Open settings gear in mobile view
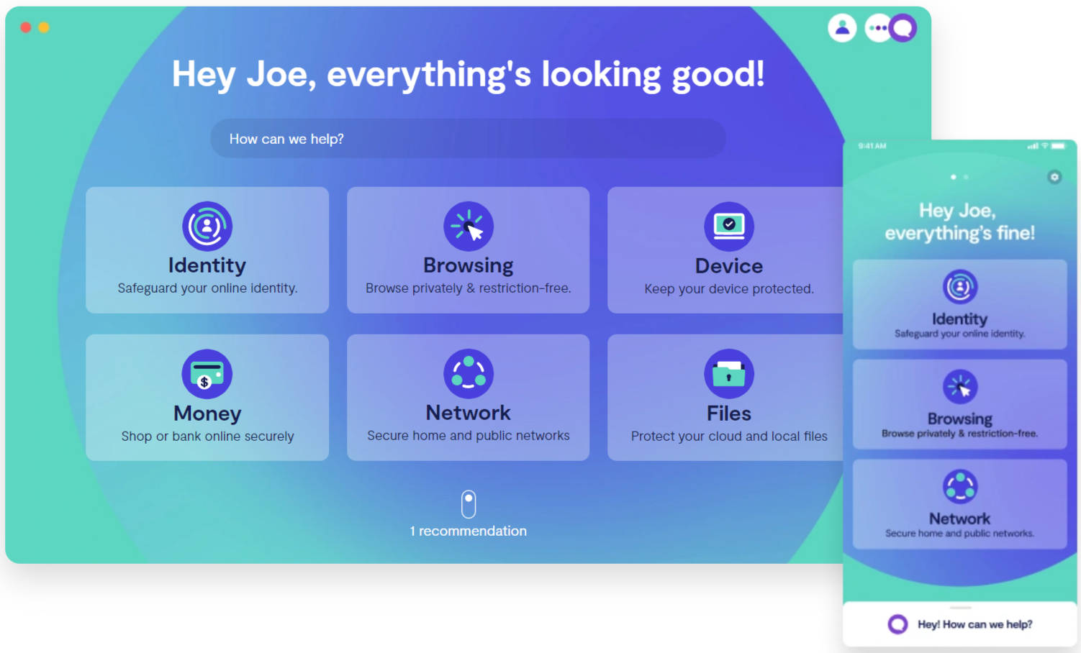Screen dimensions: 1081x653 pos(1054,177)
